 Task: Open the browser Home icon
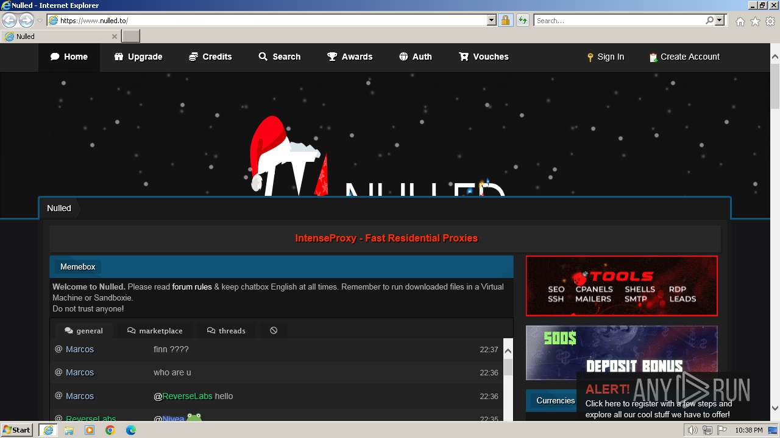click(x=740, y=21)
